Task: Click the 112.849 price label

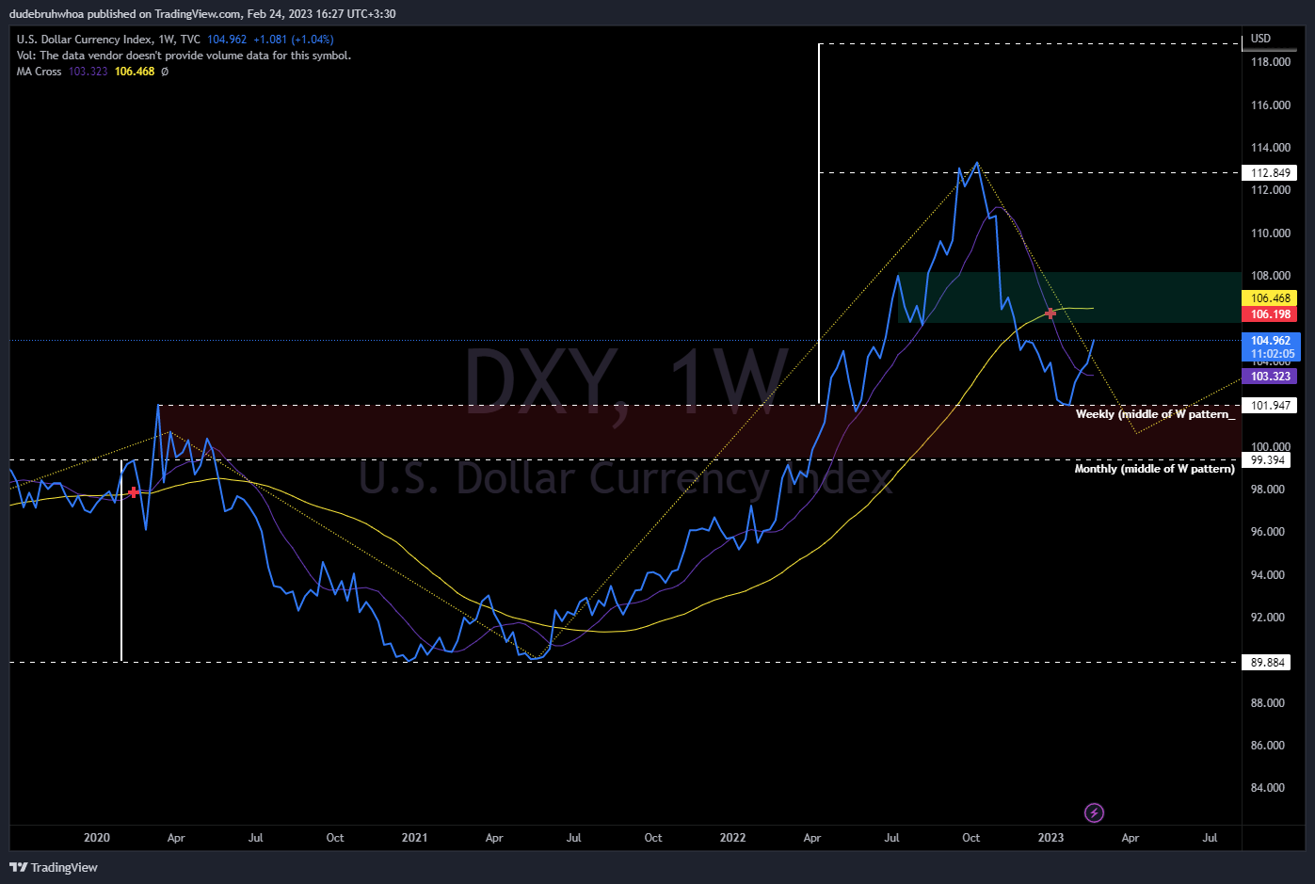Action: (1270, 172)
